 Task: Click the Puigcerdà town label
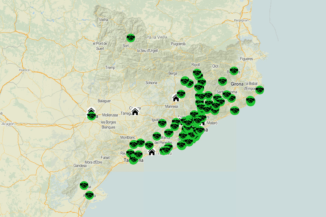click(178, 44)
